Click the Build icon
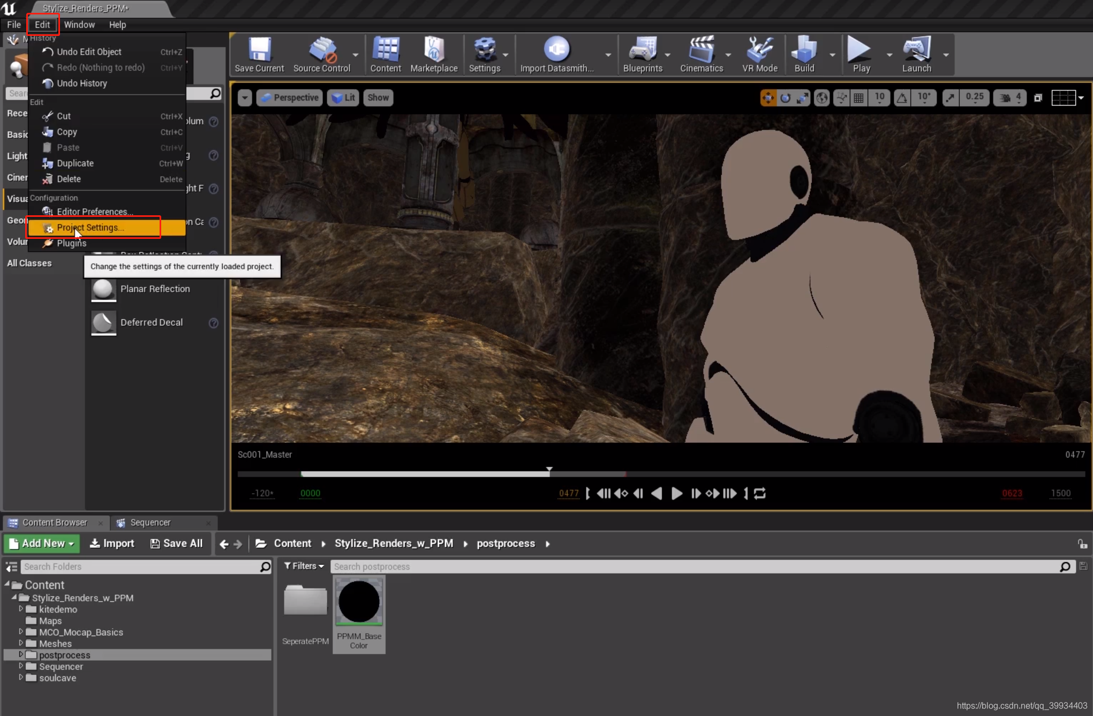This screenshot has height=716, width=1093. [x=804, y=54]
